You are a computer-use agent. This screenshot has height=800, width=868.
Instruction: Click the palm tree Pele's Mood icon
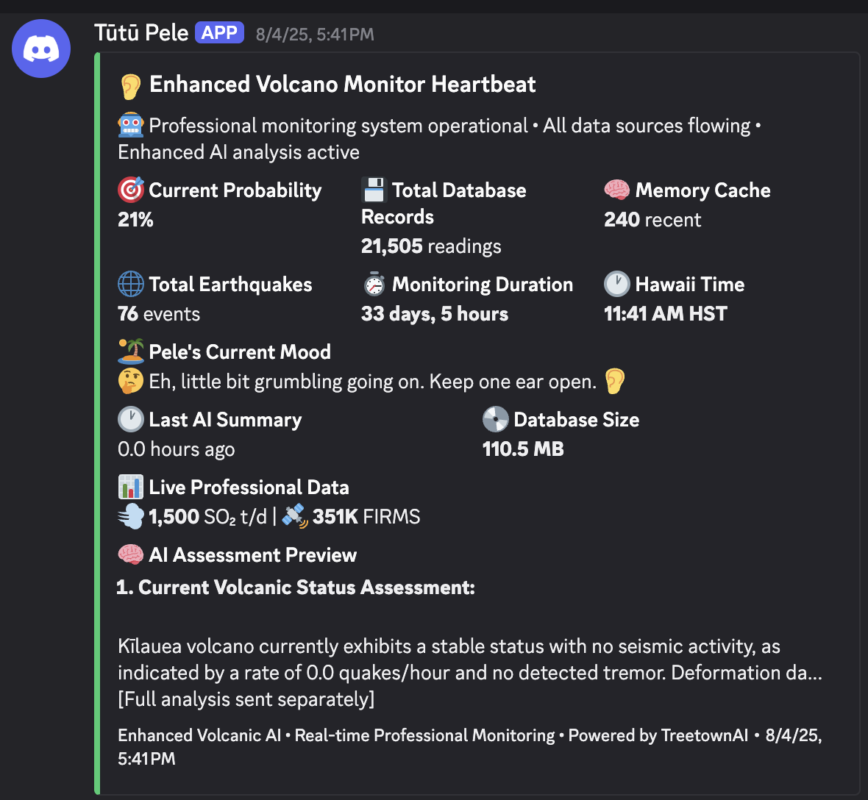(129, 351)
